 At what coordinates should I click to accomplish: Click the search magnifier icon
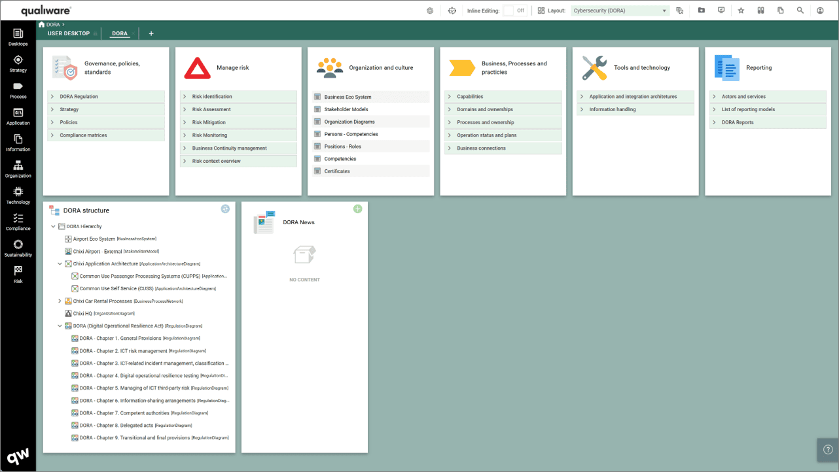click(x=800, y=10)
